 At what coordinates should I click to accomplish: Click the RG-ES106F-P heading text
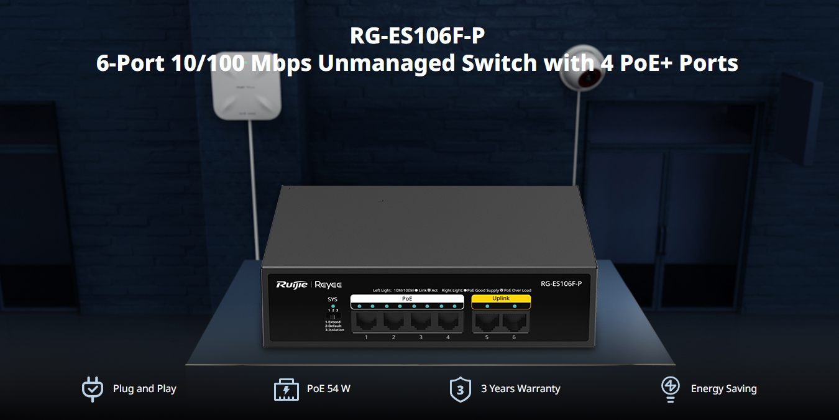pyautogui.click(x=417, y=36)
